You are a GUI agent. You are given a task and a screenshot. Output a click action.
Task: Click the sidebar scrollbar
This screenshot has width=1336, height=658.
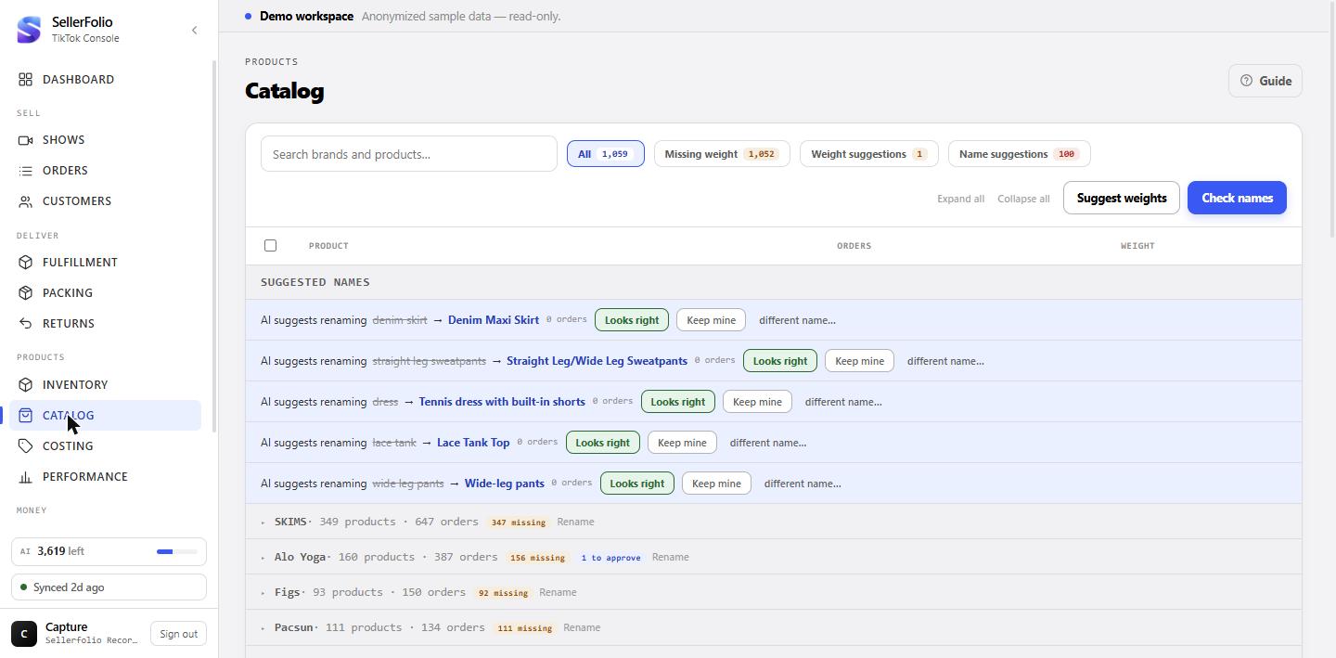(215, 246)
